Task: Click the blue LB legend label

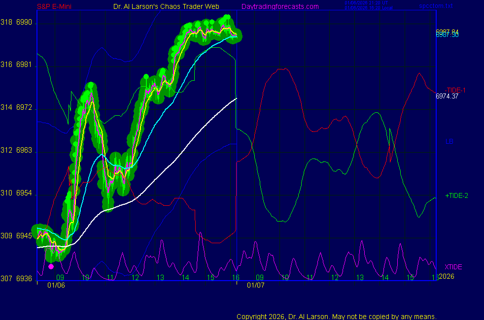Action: [x=449, y=142]
